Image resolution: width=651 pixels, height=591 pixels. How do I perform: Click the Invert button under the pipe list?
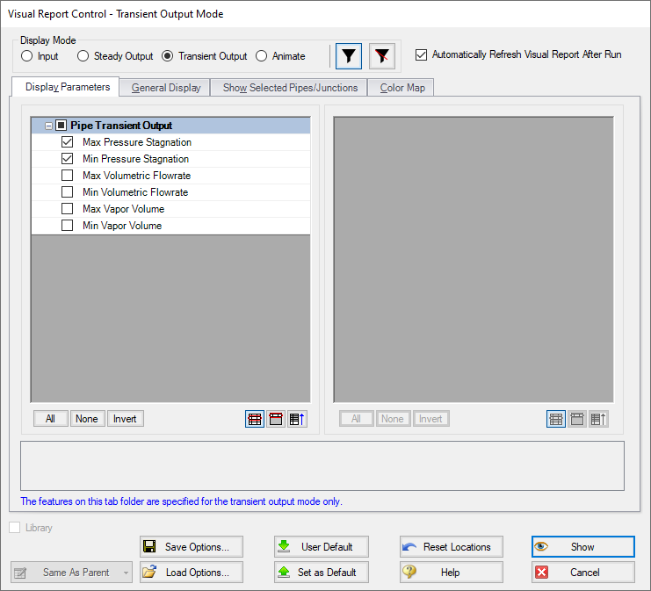[126, 419]
